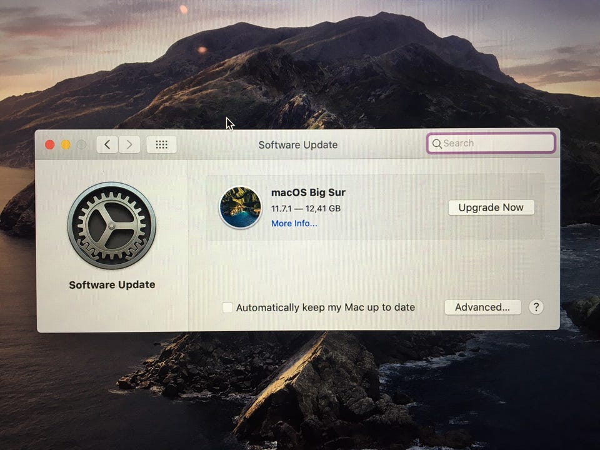The width and height of the screenshot is (600, 450).
Task: Go forward with the right chevron button
Action: pos(129,144)
